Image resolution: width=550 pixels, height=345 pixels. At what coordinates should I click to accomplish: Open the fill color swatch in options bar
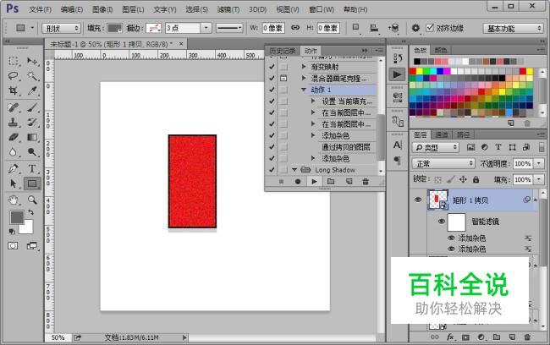click(114, 28)
